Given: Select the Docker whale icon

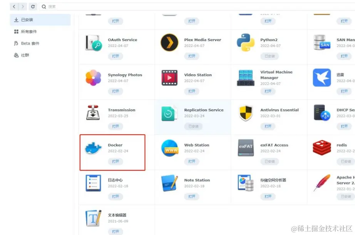Looking at the screenshot, I should pos(93,148).
